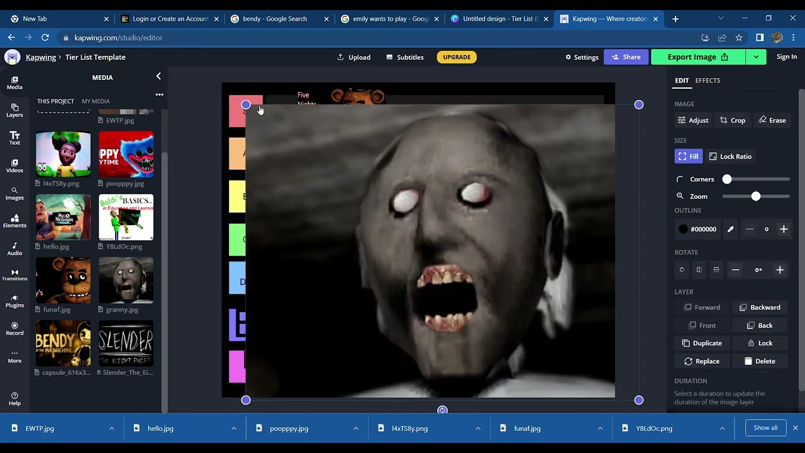The image size is (805, 453).
Task: Click the Upload button
Action: (353, 57)
